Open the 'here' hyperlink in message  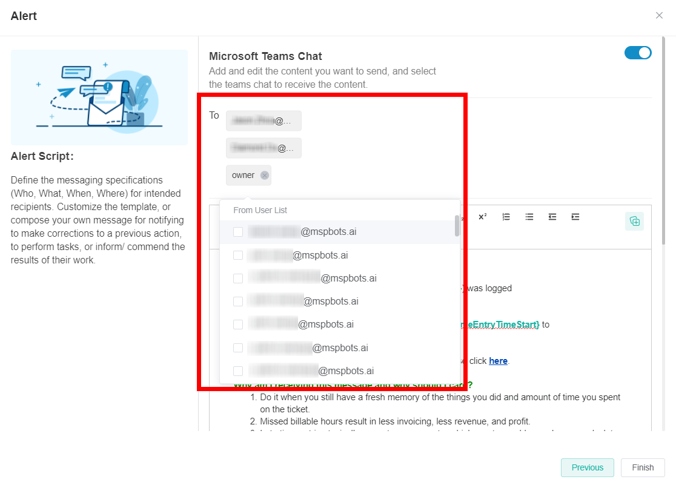[498, 361]
